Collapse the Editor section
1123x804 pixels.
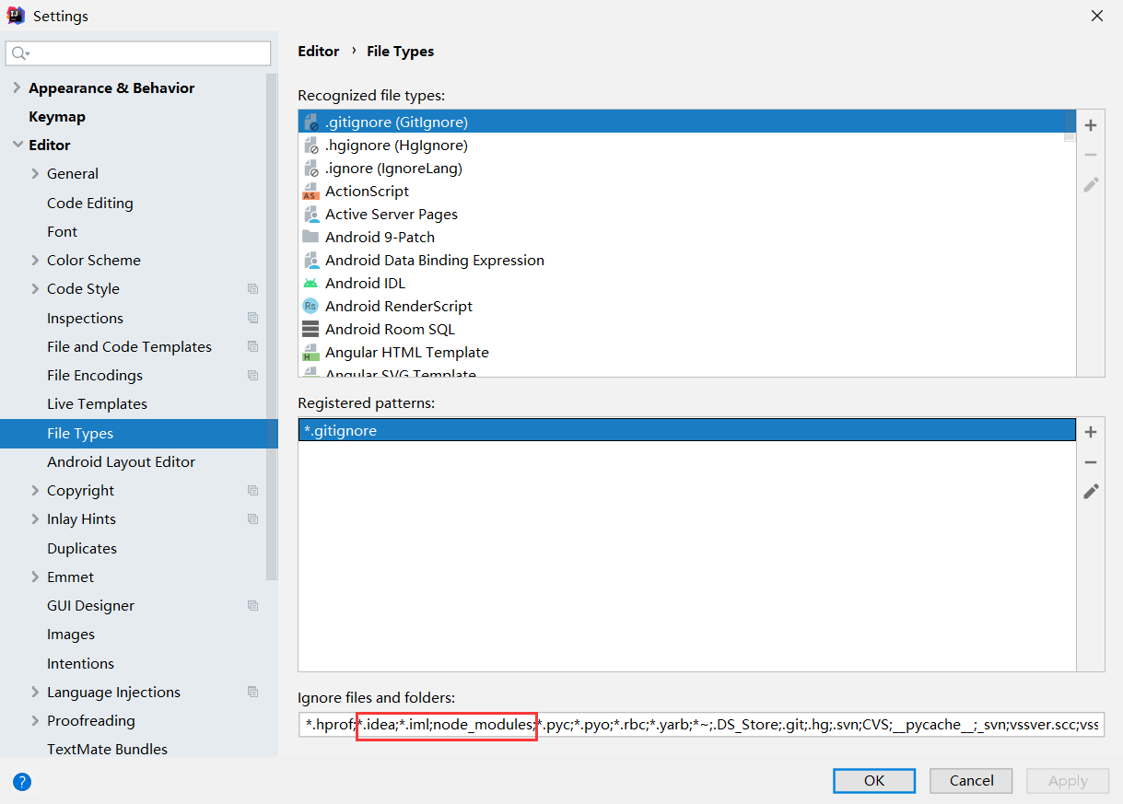coord(17,145)
